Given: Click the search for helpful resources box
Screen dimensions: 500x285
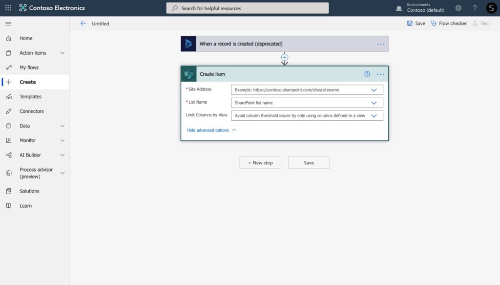Looking at the screenshot, I should [x=248, y=8].
